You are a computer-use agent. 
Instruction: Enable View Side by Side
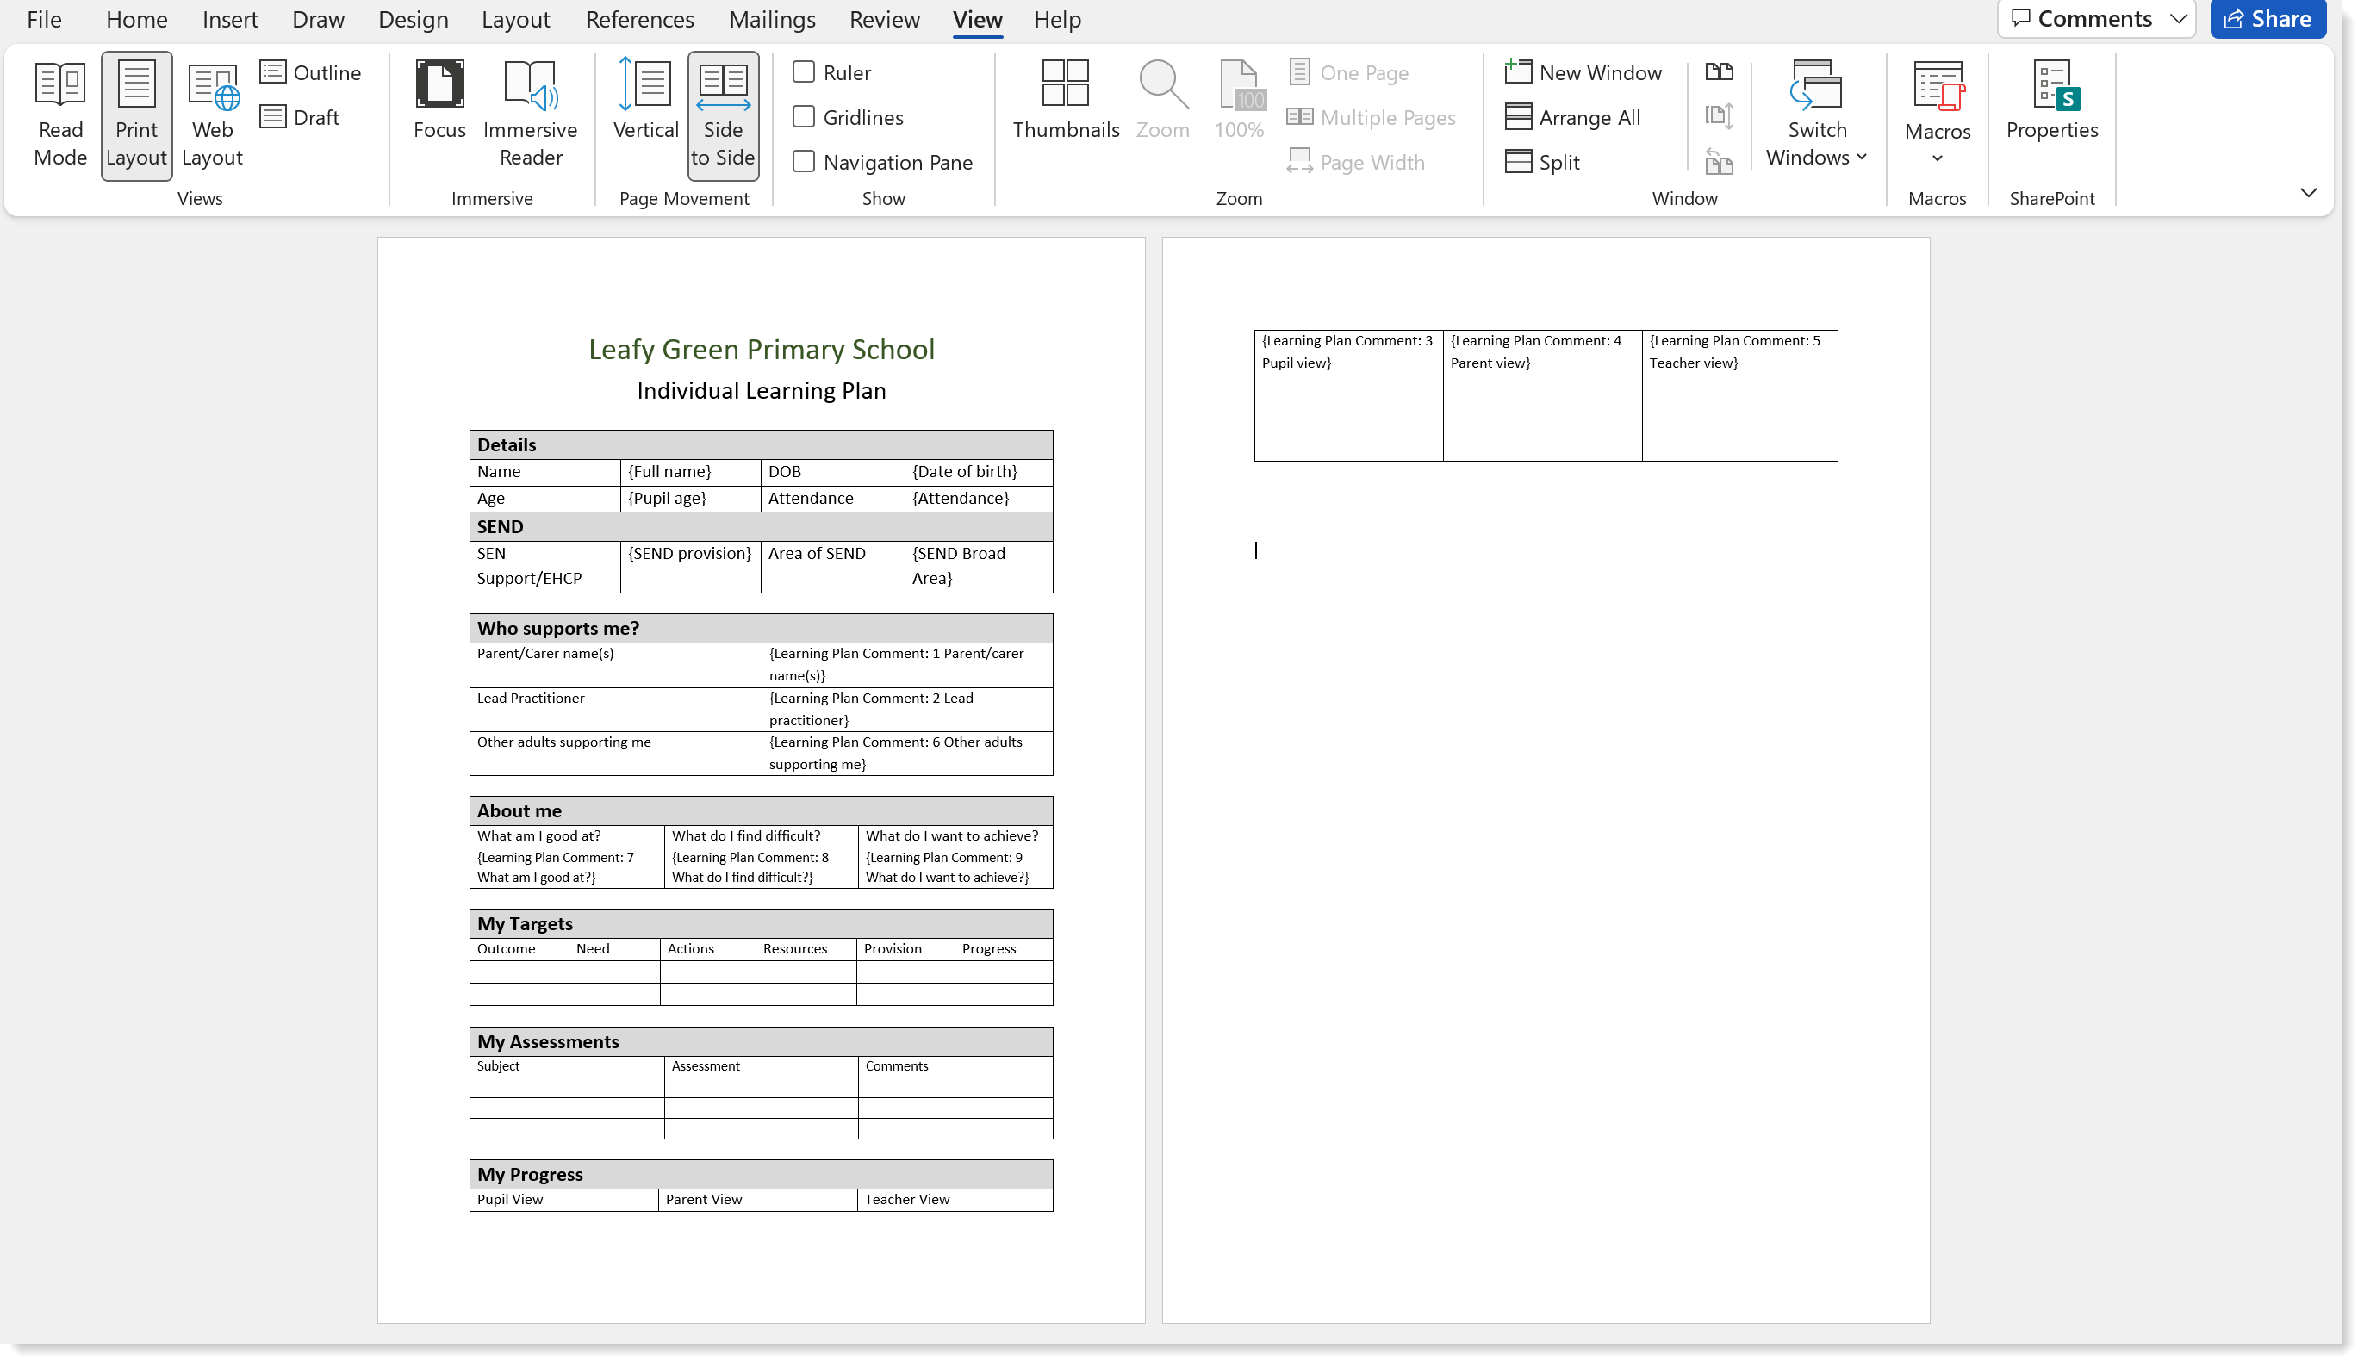coord(1719,71)
